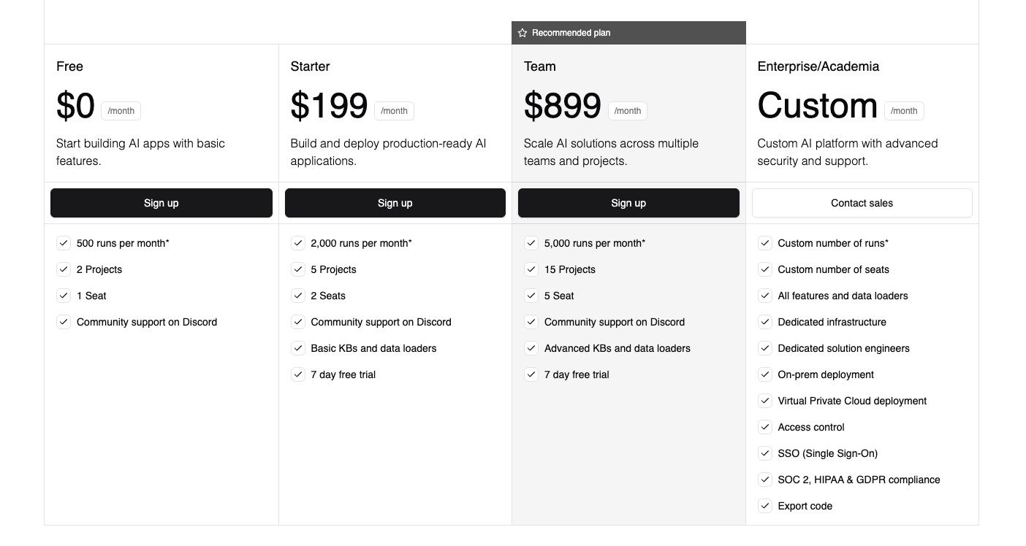The height and width of the screenshot is (546, 1026).
Task: Click the On-prem deployment checkmark icon
Action: tap(765, 374)
